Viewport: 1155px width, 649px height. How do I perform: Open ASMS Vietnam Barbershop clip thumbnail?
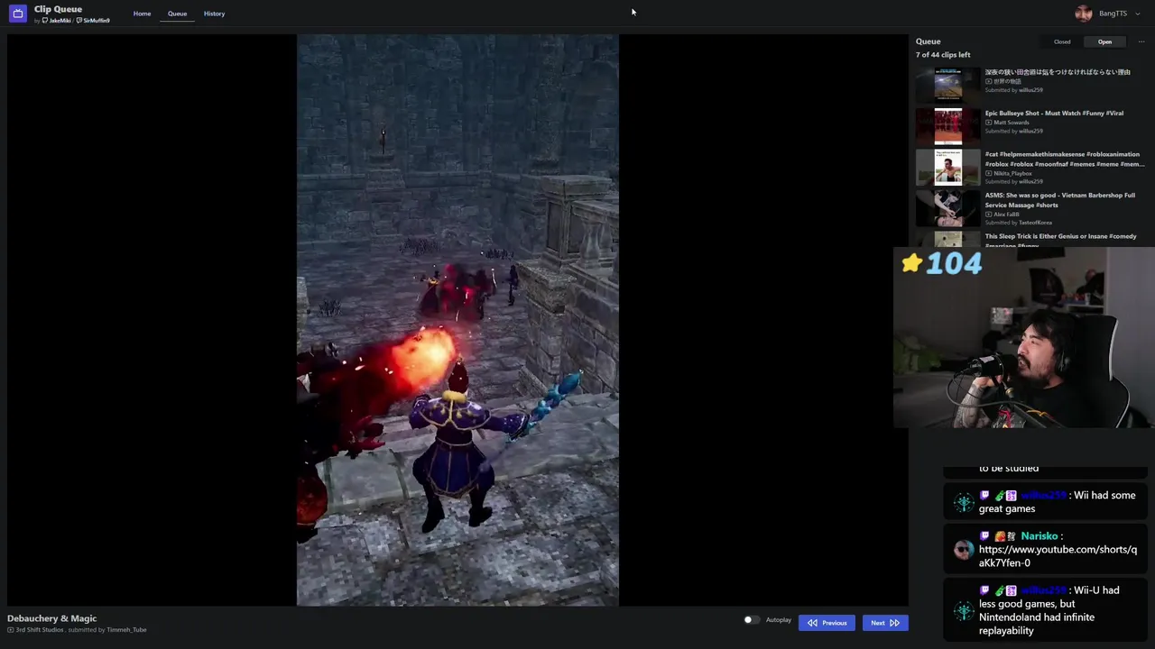[947, 208]
